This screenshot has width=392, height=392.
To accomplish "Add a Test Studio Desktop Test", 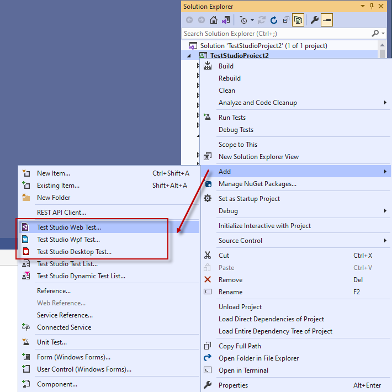I will tap(109, 252).
